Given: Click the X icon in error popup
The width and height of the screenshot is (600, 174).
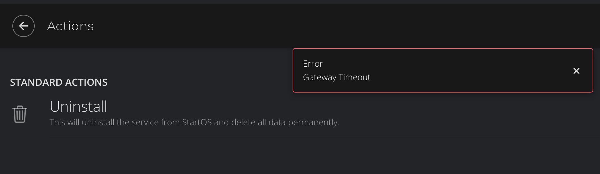Looking at the screenshot, I should (x=576, y=71).
